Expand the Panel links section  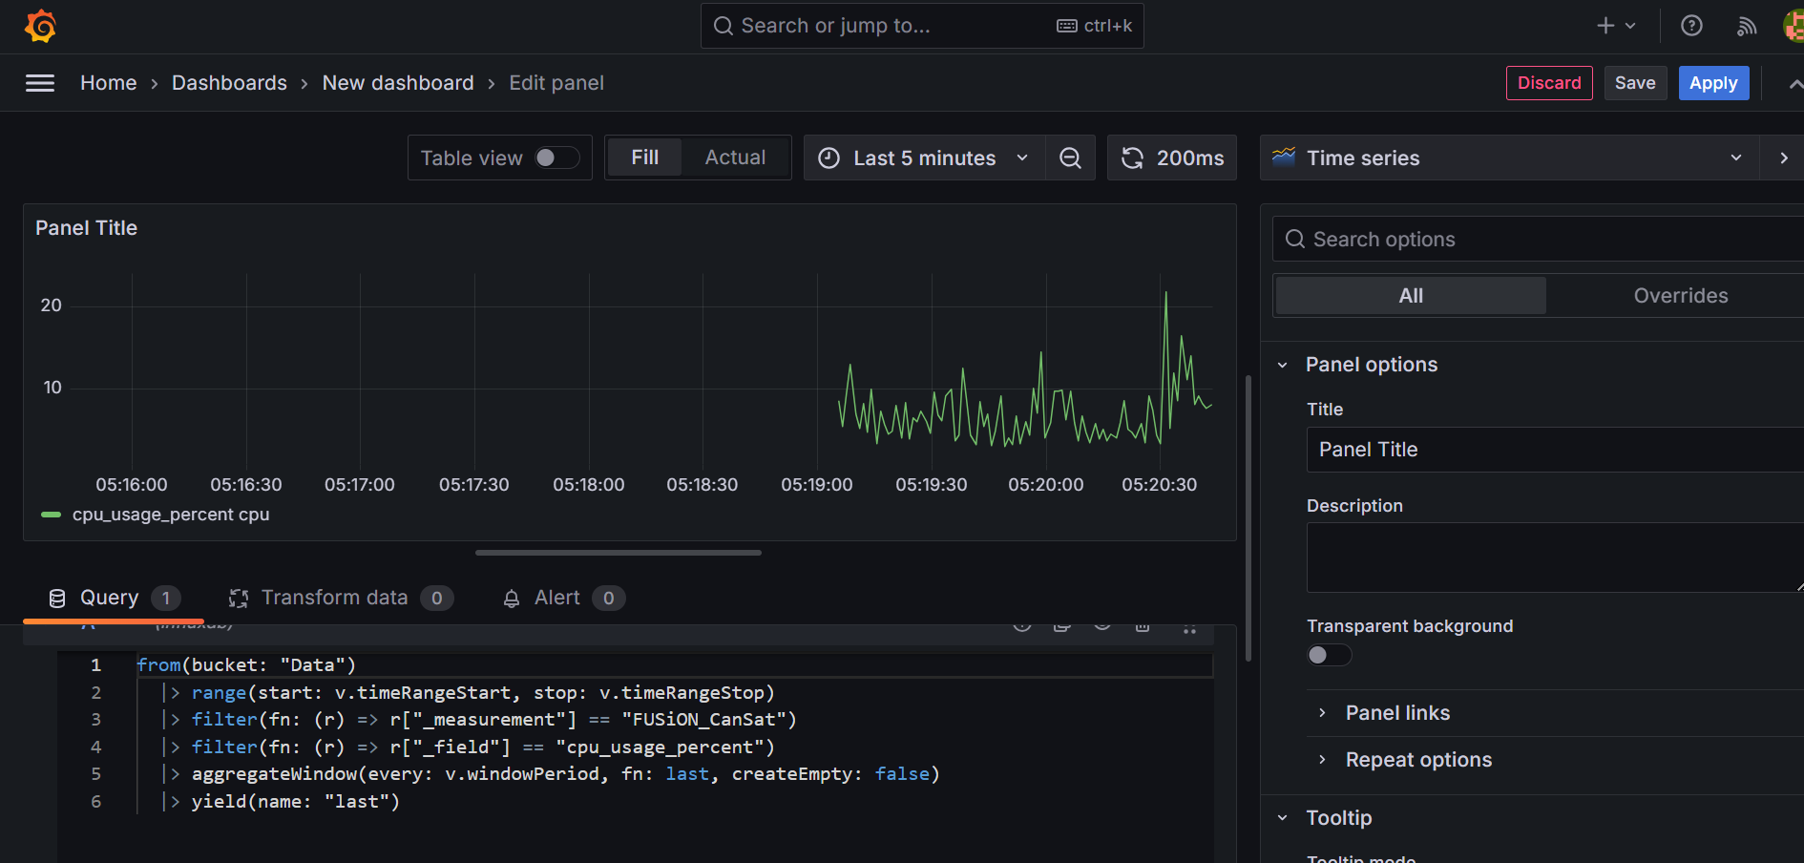pyautogui.click(x=1397, y=712)
